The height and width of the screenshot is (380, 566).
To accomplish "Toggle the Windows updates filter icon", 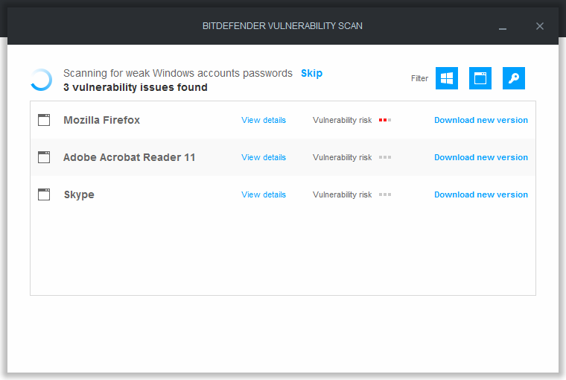I will [447, 78].
